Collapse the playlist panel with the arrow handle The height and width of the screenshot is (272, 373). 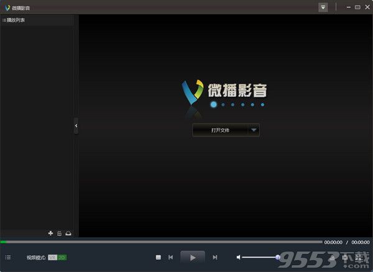(x=76, y=125)
